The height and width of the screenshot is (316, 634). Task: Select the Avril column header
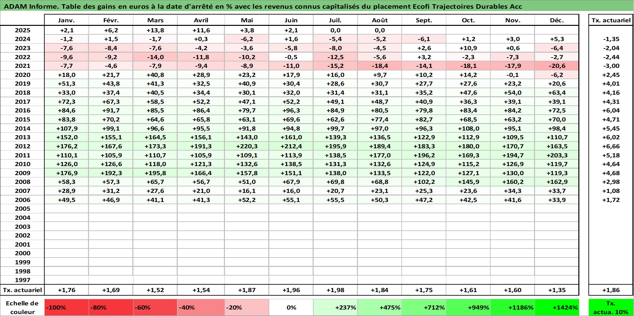tap(201, 20)
